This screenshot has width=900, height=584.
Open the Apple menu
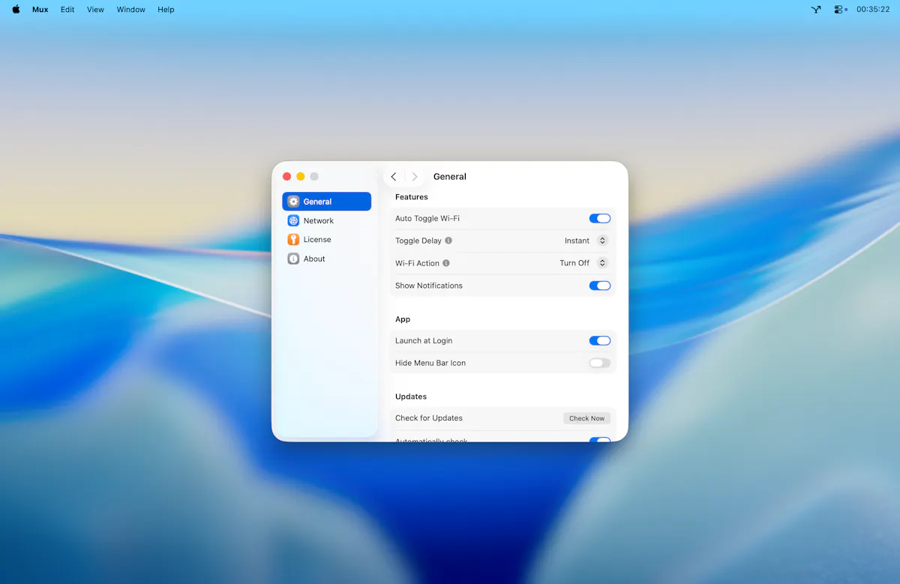coord(16,10)
